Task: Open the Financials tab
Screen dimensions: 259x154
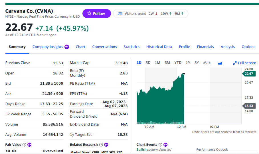Action: [x=205, y=47]
